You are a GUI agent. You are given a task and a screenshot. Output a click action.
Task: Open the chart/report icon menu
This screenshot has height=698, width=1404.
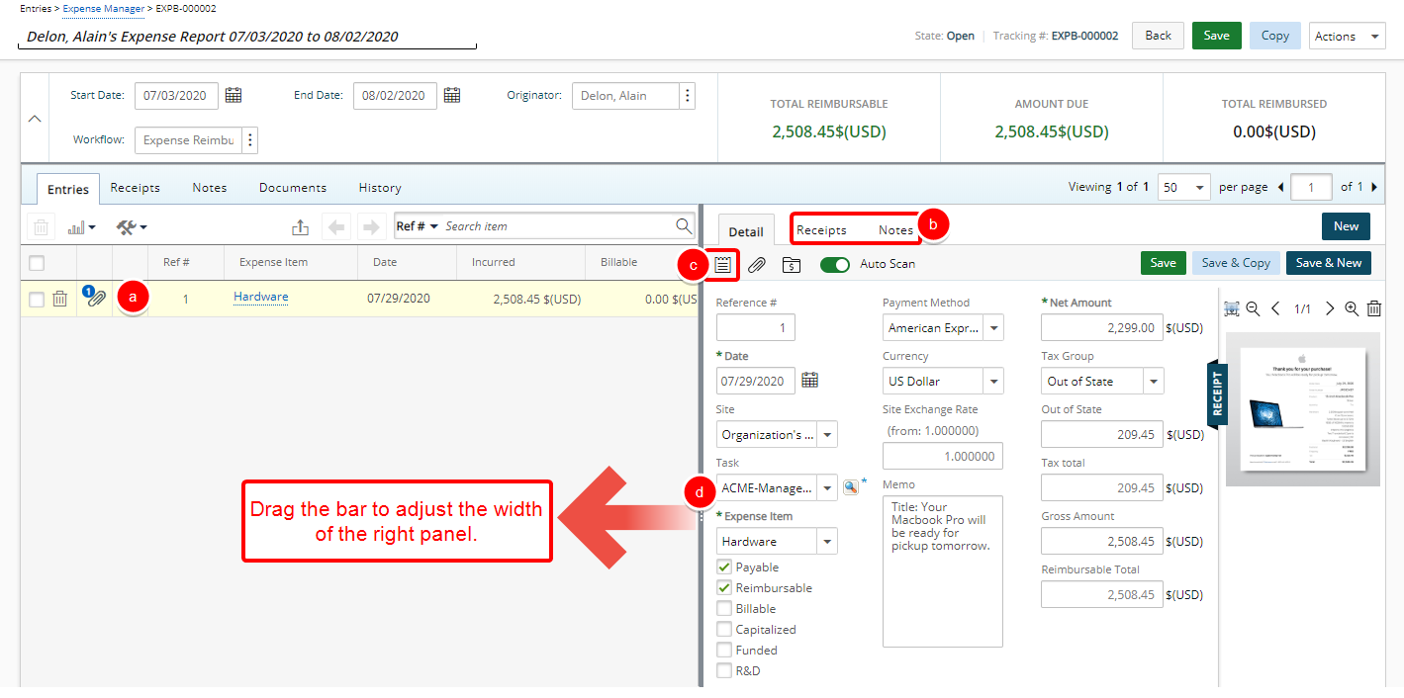[81, 227]
